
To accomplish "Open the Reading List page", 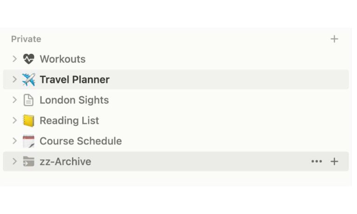I will tap(69, 121).
